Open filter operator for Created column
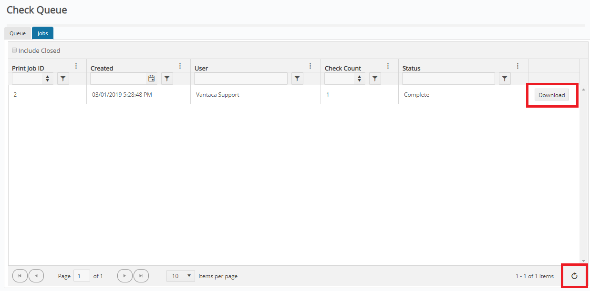Screen dimensions: 590x291 (167, 79)
